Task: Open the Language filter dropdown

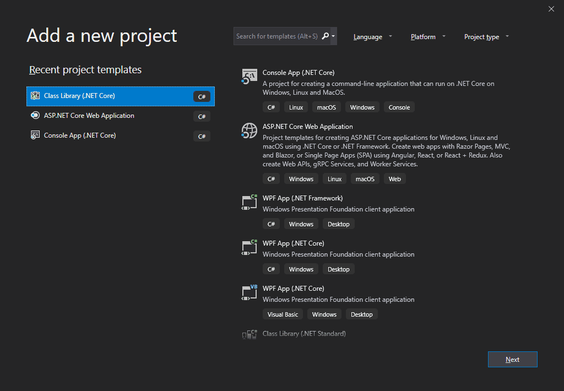Action: (373, 37)
